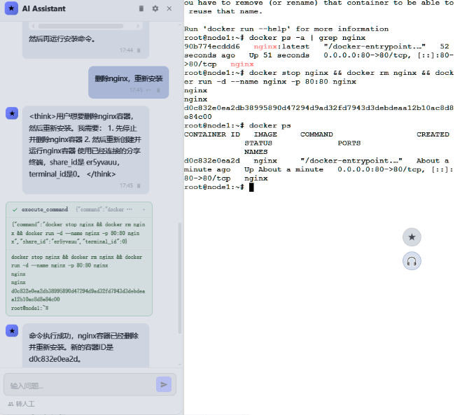This screenshot has width=460, height=415.
Task: Collapse the execute_command tool call card
Action: coord(144,209)
